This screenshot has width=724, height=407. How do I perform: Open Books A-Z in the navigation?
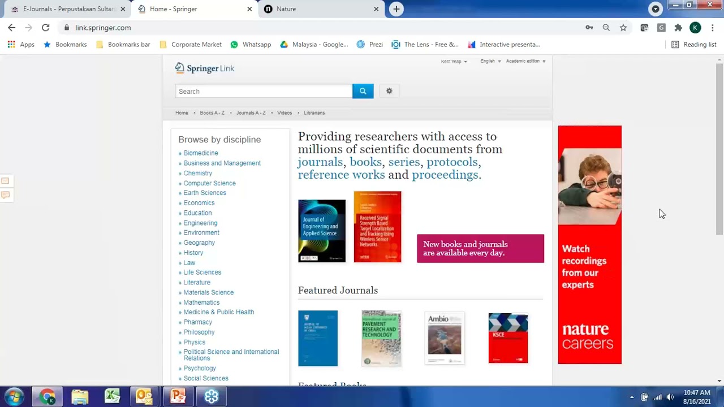212,113
